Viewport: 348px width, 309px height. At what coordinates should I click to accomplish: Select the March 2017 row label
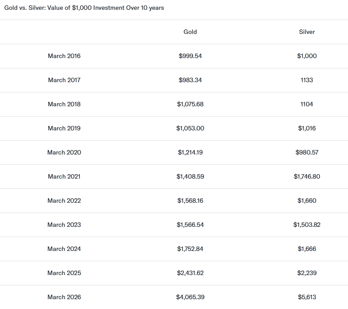point(64,80)
